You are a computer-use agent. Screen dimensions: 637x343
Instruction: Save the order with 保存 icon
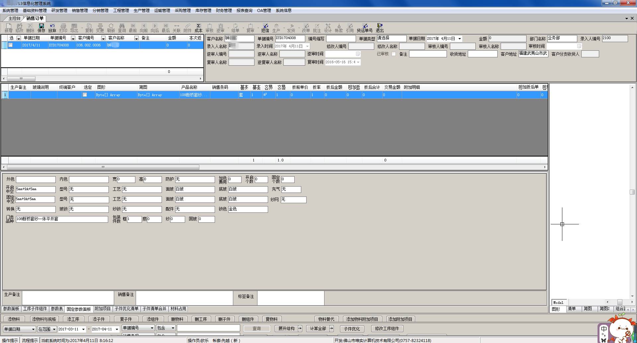41,28
